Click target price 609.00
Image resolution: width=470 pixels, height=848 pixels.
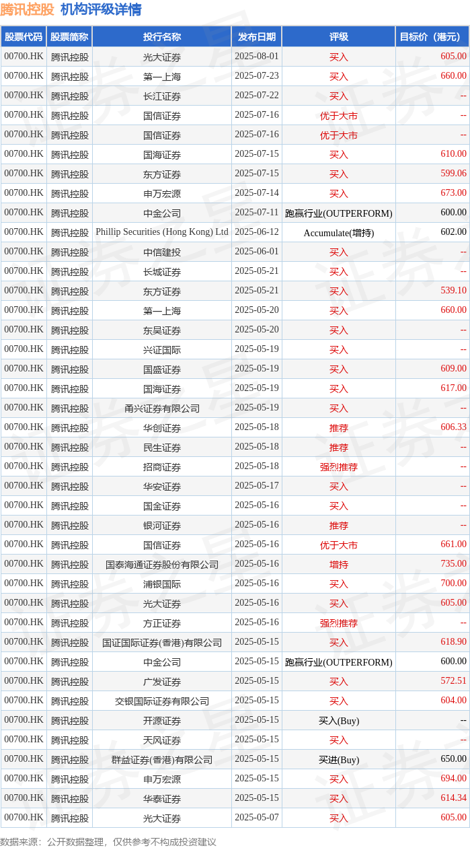453,369
